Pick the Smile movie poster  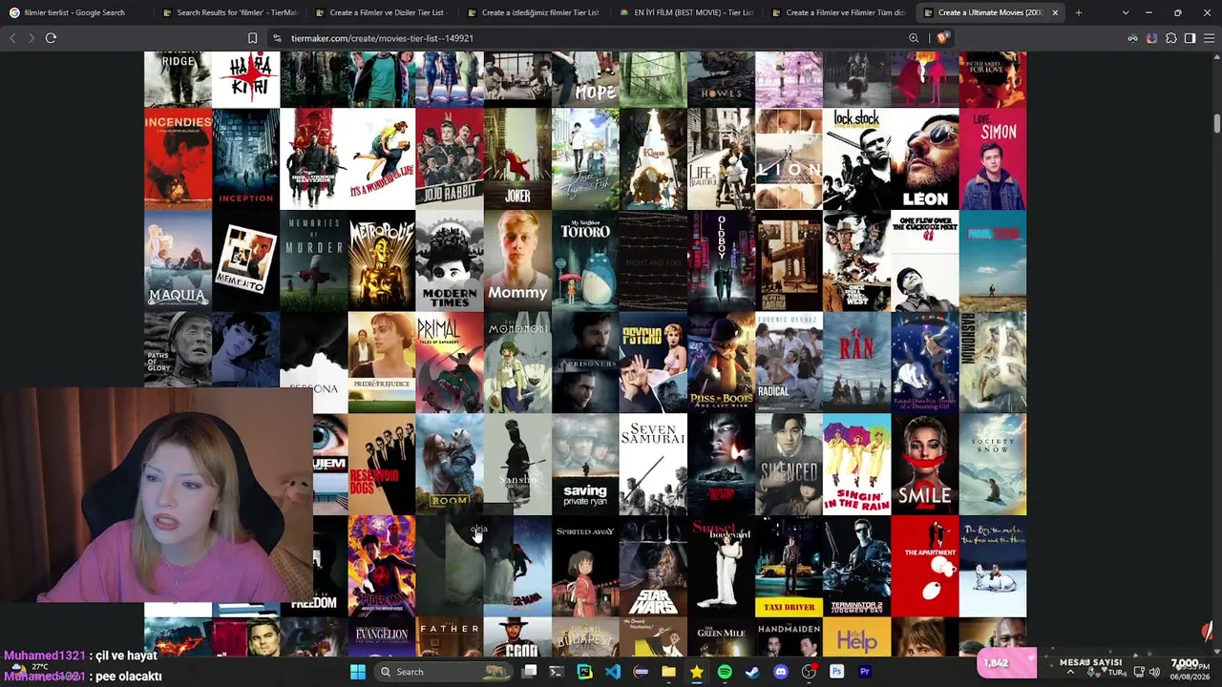924,465
